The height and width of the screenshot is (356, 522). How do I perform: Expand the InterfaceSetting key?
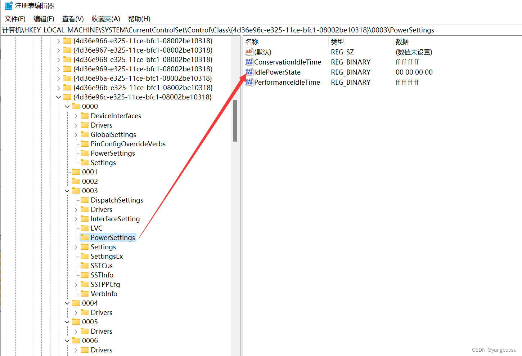point(76,219)
